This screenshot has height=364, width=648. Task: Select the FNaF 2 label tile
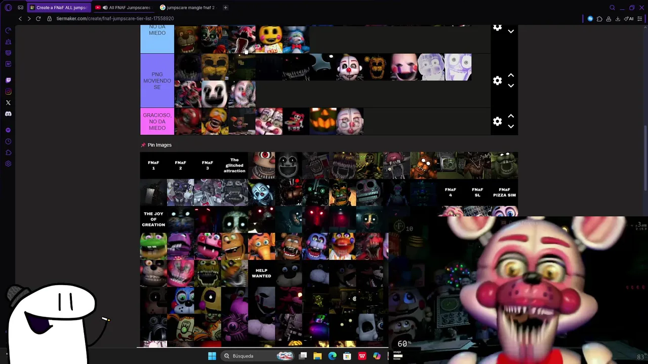pyautogui.click(x=180, y=165)
